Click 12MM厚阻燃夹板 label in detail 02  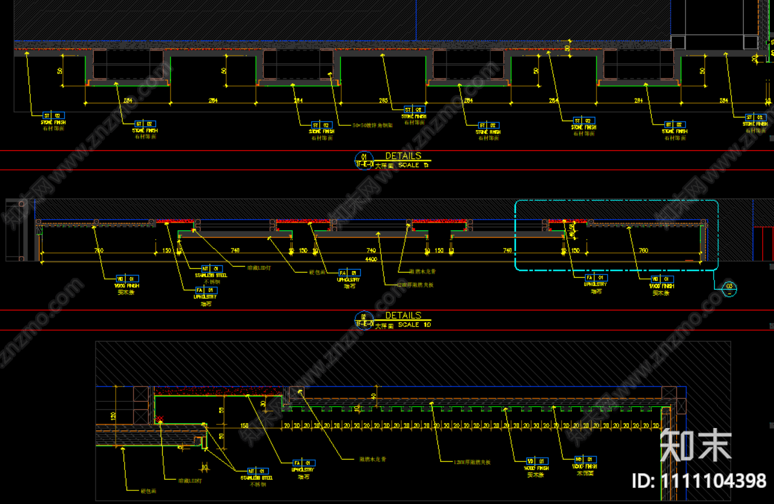(x=415, y=284)
